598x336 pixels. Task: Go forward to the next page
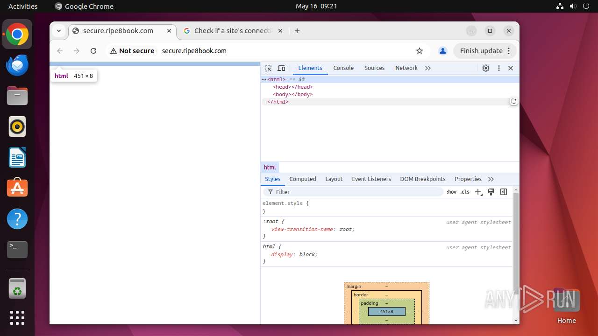[x=77, y=51]
